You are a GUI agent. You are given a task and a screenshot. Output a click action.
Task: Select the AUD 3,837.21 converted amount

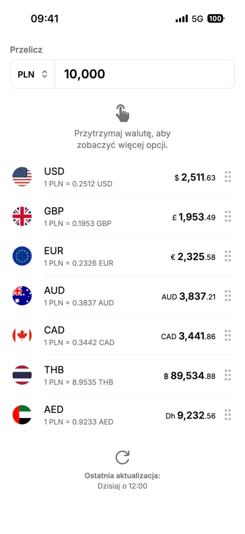(188, 296)
